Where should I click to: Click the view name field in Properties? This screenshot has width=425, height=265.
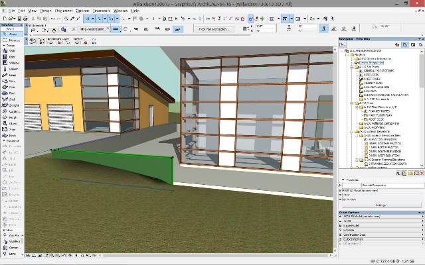(x=392, y=185)
